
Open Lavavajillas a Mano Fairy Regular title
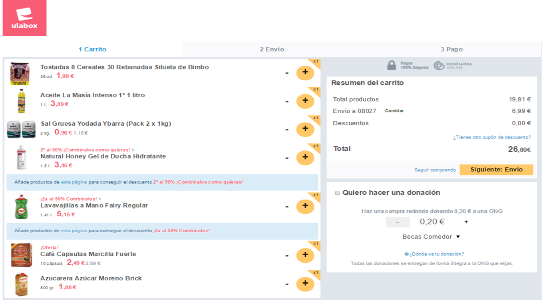[94, 205]
